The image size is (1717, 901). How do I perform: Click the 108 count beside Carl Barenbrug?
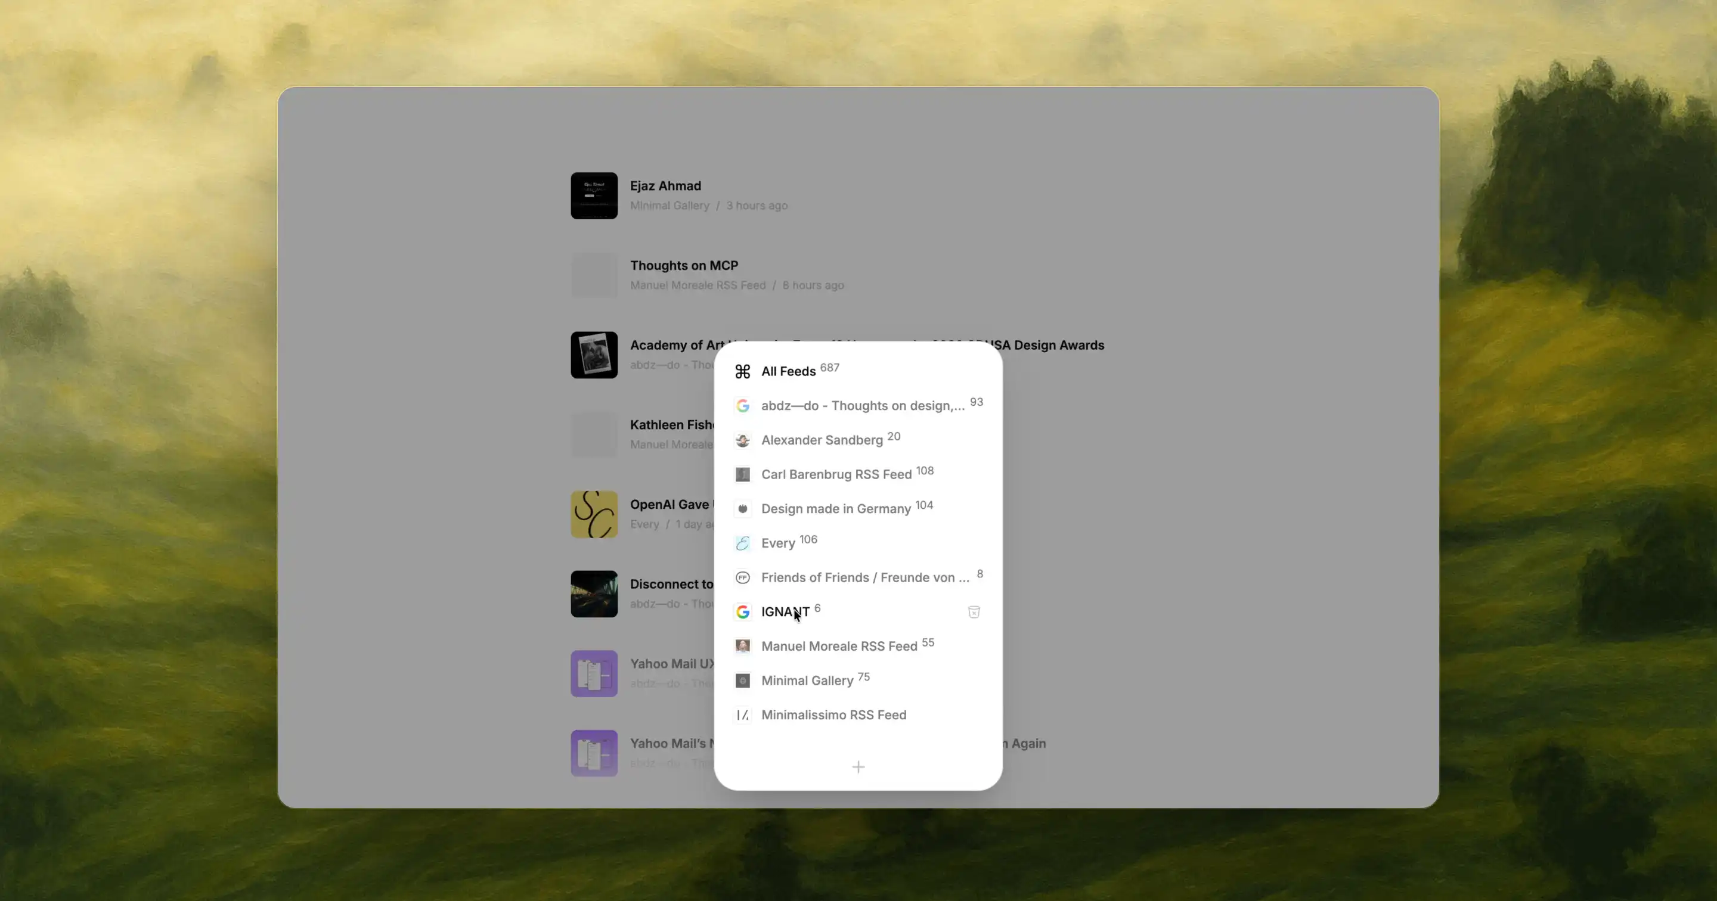(925, 471)
